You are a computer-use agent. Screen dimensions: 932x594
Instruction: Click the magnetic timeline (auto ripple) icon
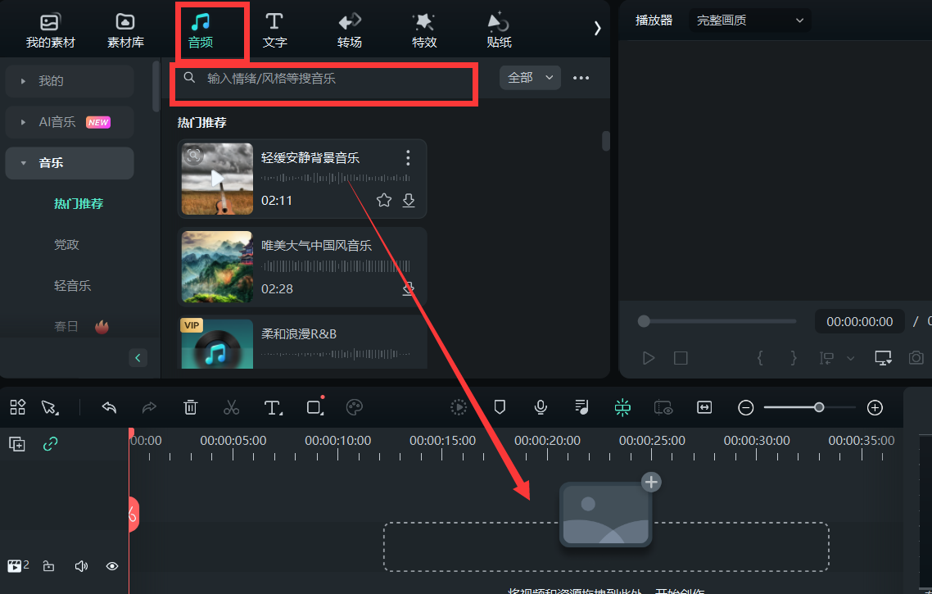pos(622,407)
